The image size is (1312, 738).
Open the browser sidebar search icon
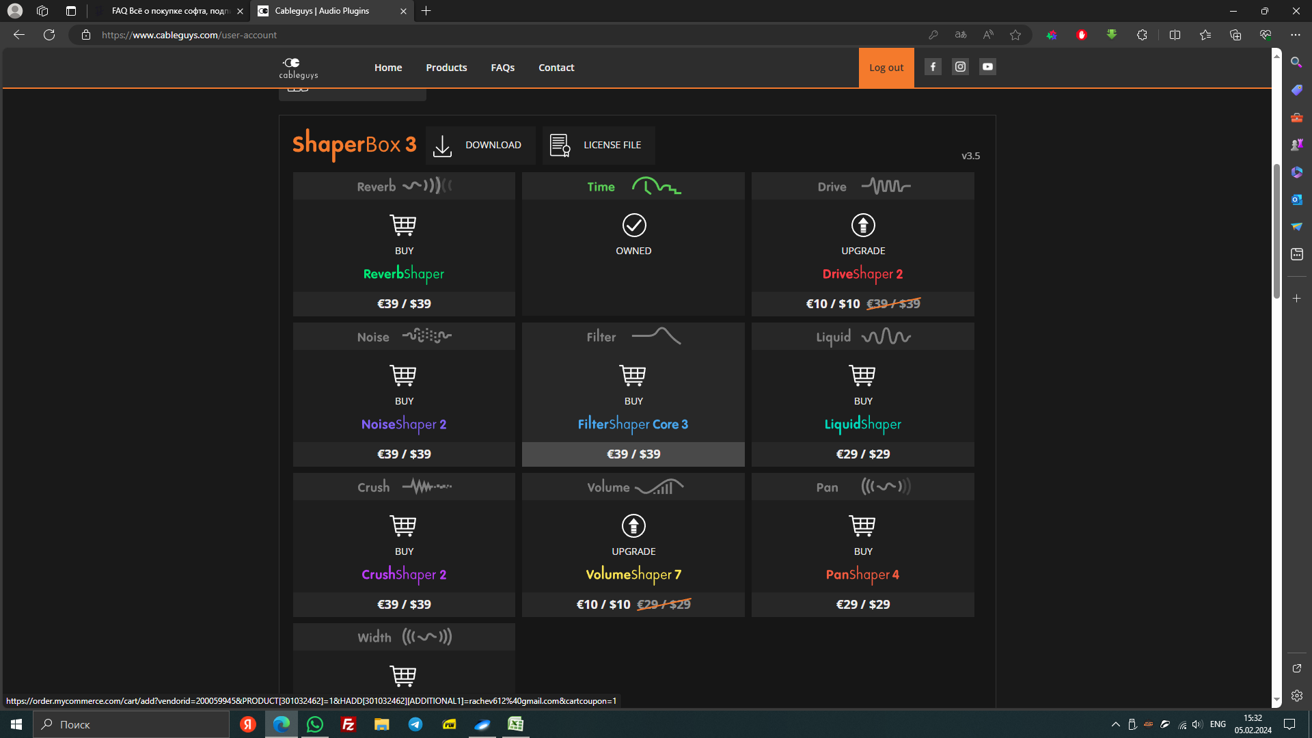tap(1296, 62)
